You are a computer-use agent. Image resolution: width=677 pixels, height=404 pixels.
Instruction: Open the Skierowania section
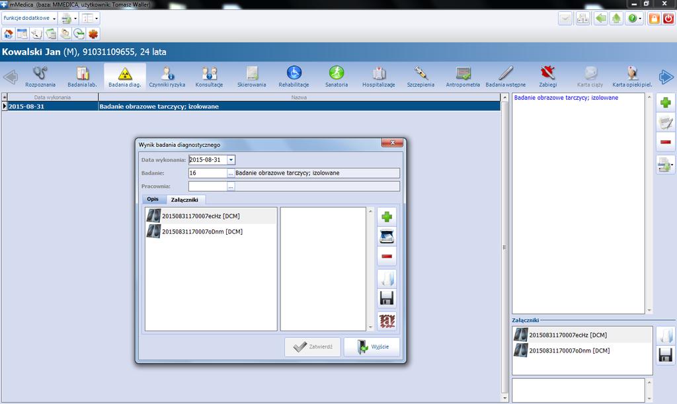tap(252, 77)
